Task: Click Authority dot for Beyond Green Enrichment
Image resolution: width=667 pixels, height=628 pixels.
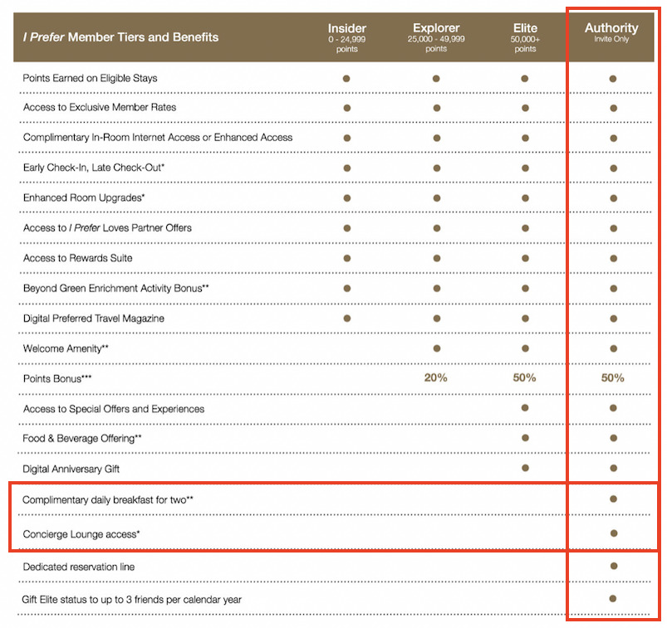Action: coord(613,289)
